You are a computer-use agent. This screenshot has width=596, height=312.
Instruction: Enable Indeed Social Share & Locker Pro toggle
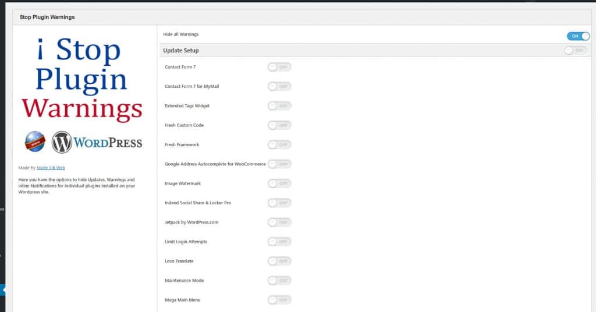279,203
